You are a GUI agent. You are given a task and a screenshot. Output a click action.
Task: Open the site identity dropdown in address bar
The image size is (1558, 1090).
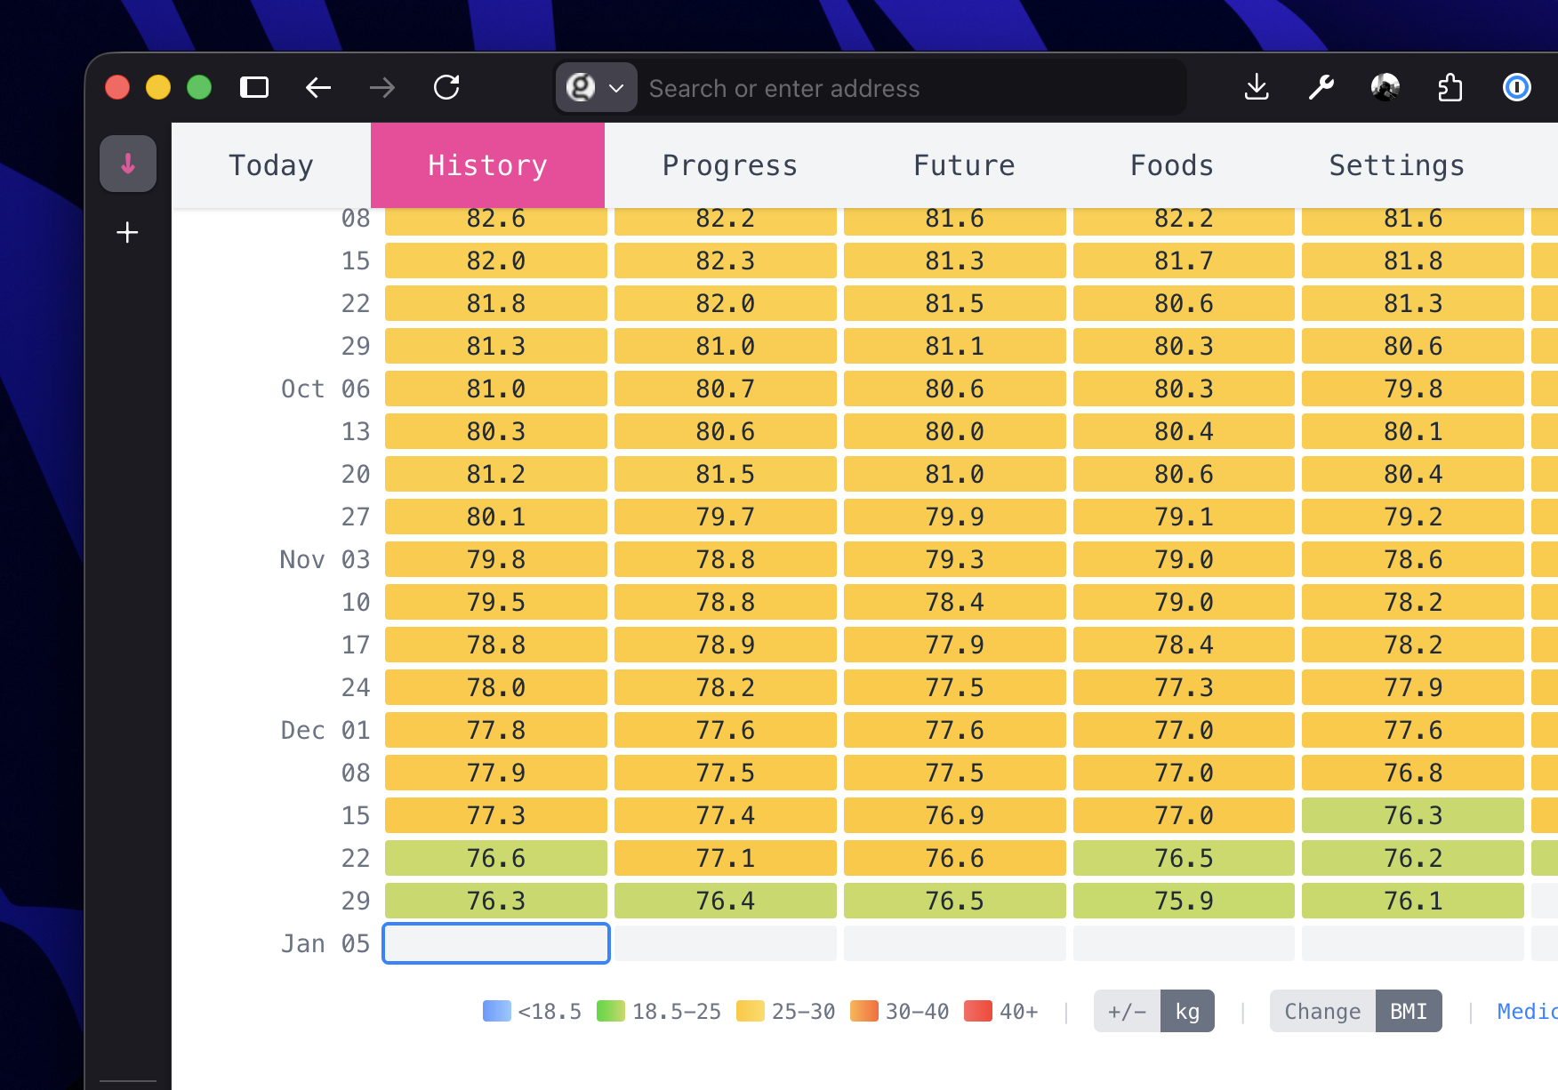click(x=596, y=87)
